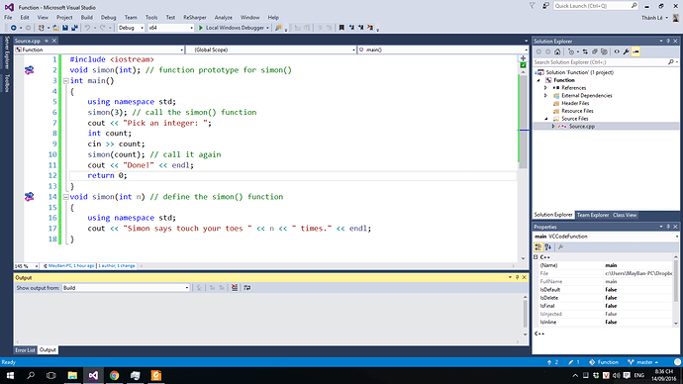Click the Properties wrench icon in Solution Explorer

click(626, 51)
